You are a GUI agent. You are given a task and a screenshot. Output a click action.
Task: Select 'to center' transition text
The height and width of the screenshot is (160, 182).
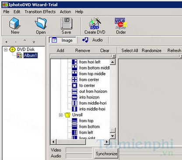pos(87,85)
